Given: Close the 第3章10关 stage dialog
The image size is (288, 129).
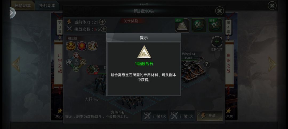Looking at the screenshot, I should coord(219,11).
